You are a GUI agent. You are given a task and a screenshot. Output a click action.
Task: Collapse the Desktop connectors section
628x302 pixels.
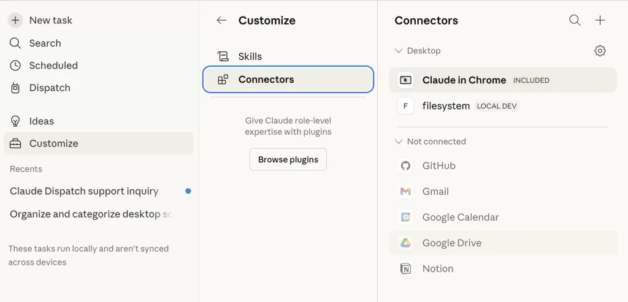[x=399, y=51]
